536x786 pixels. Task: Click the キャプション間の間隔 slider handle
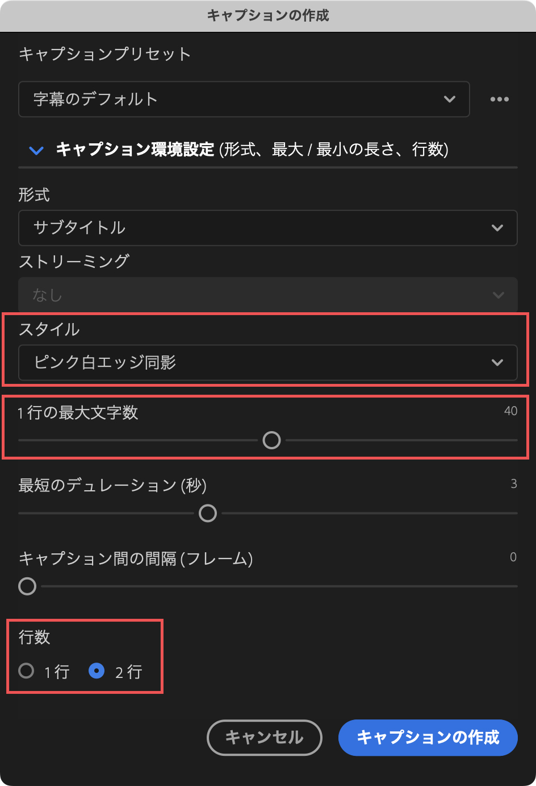27,586
